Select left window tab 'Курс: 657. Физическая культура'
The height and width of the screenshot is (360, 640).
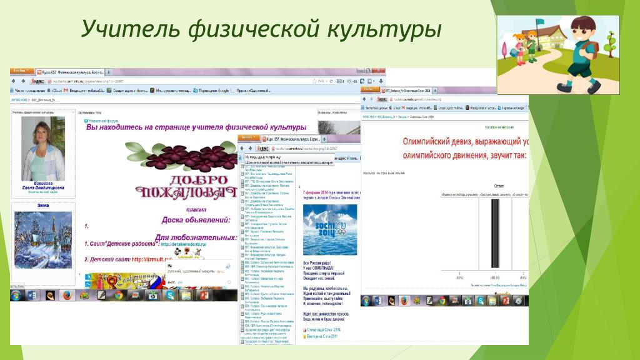(x=70, y=72)
